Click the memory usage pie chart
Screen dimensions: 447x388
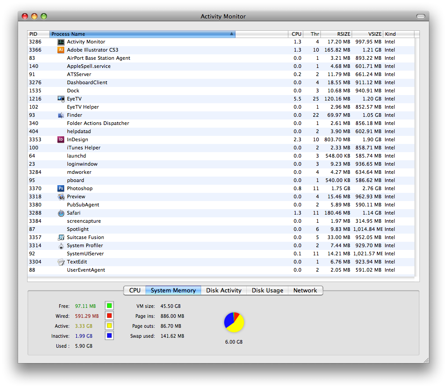pyautogui.click(x=234, y=322)
